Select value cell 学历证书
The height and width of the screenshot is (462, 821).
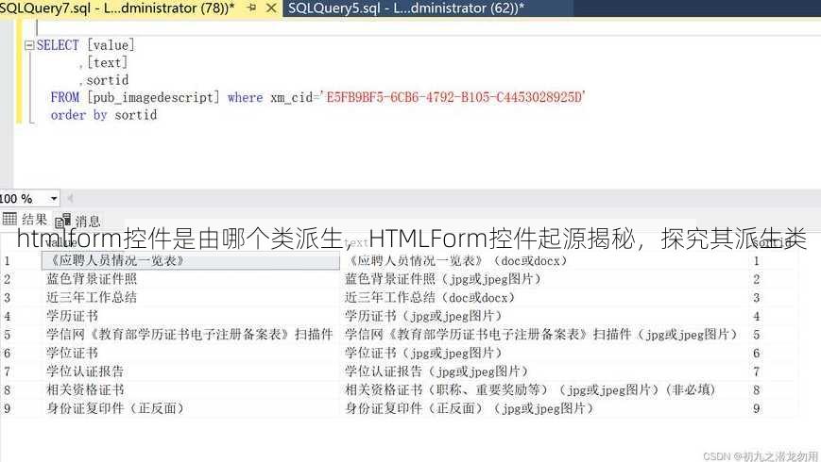click(191, 316)
